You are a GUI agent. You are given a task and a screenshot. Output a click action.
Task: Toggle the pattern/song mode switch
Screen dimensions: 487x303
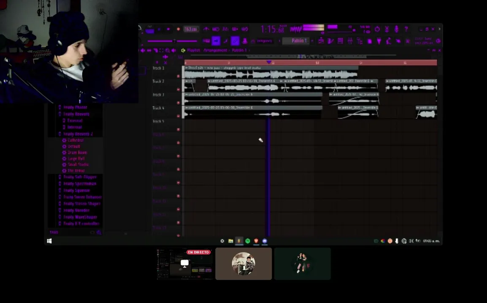(x=150, y=30)
